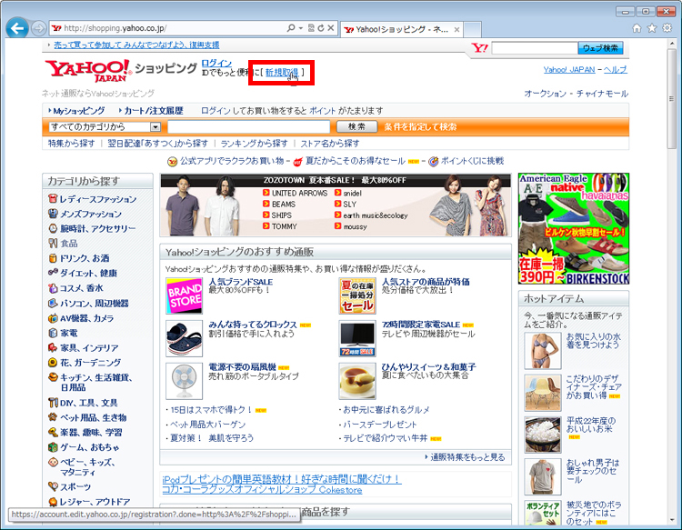Click the portable fan thumbnail

point(185,381)
